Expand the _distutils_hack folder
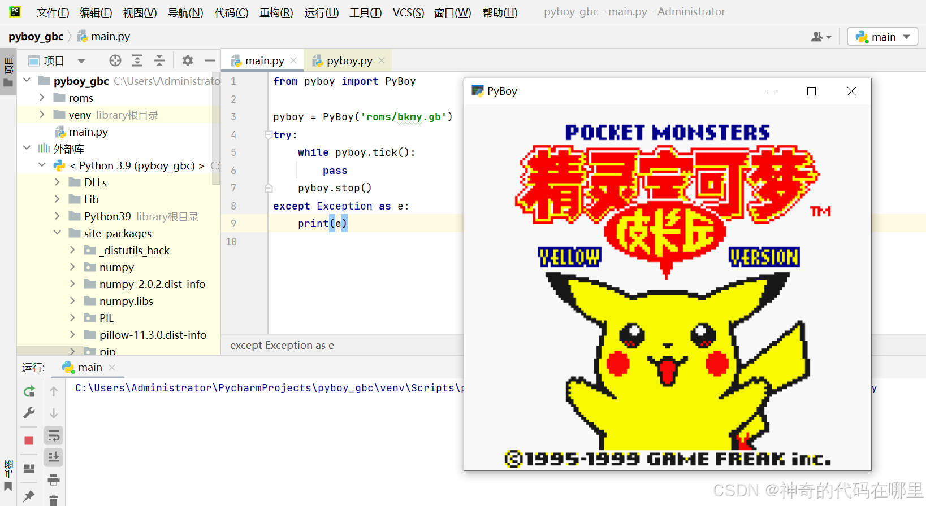Screen dimensions: 926x506 click(x=72, y=250)
